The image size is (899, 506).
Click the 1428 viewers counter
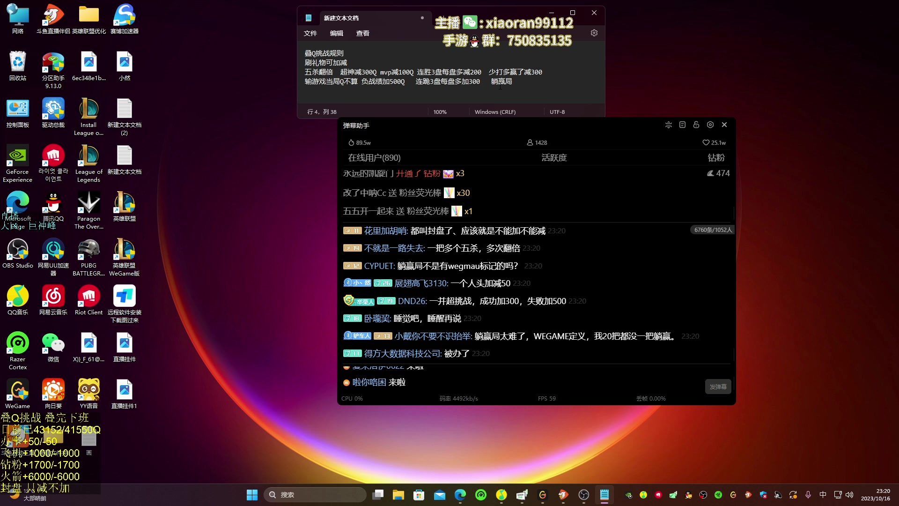pos(537,142)
